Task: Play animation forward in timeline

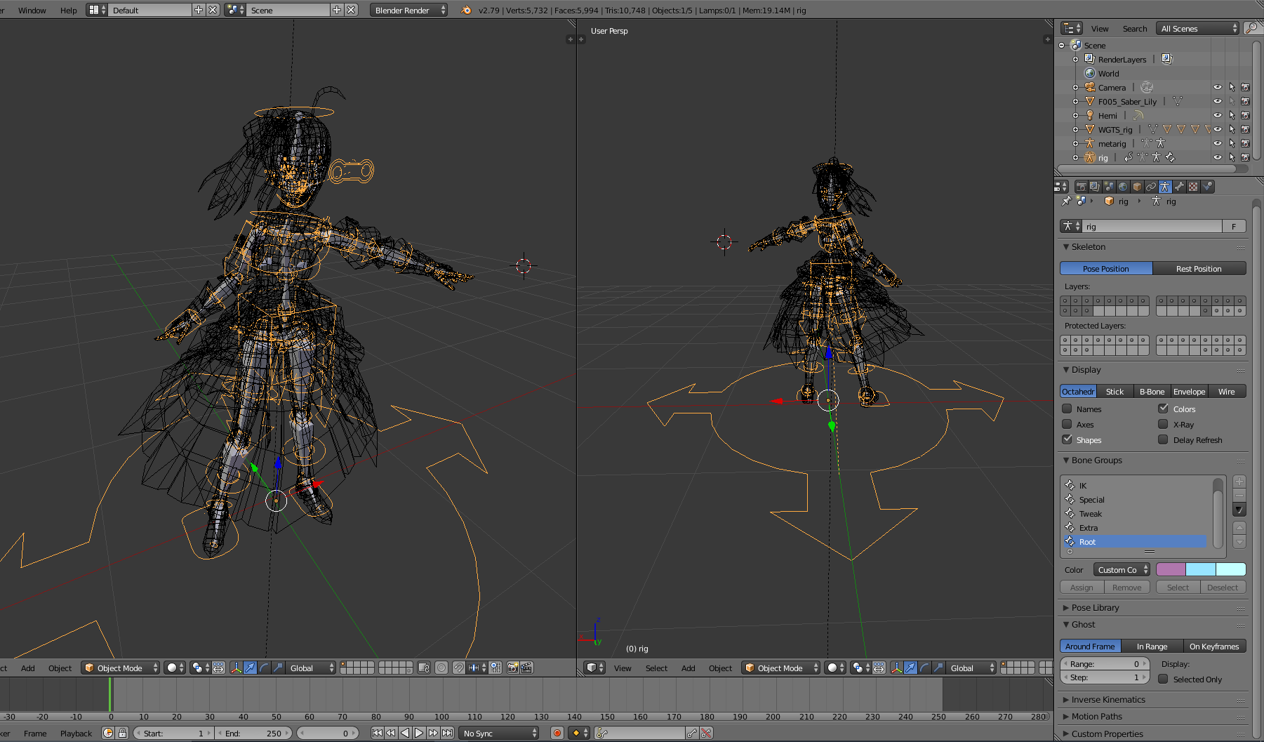Action: point(419,733)
